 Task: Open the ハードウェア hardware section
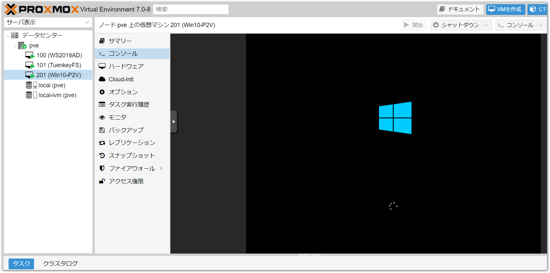tap(132, 66)
